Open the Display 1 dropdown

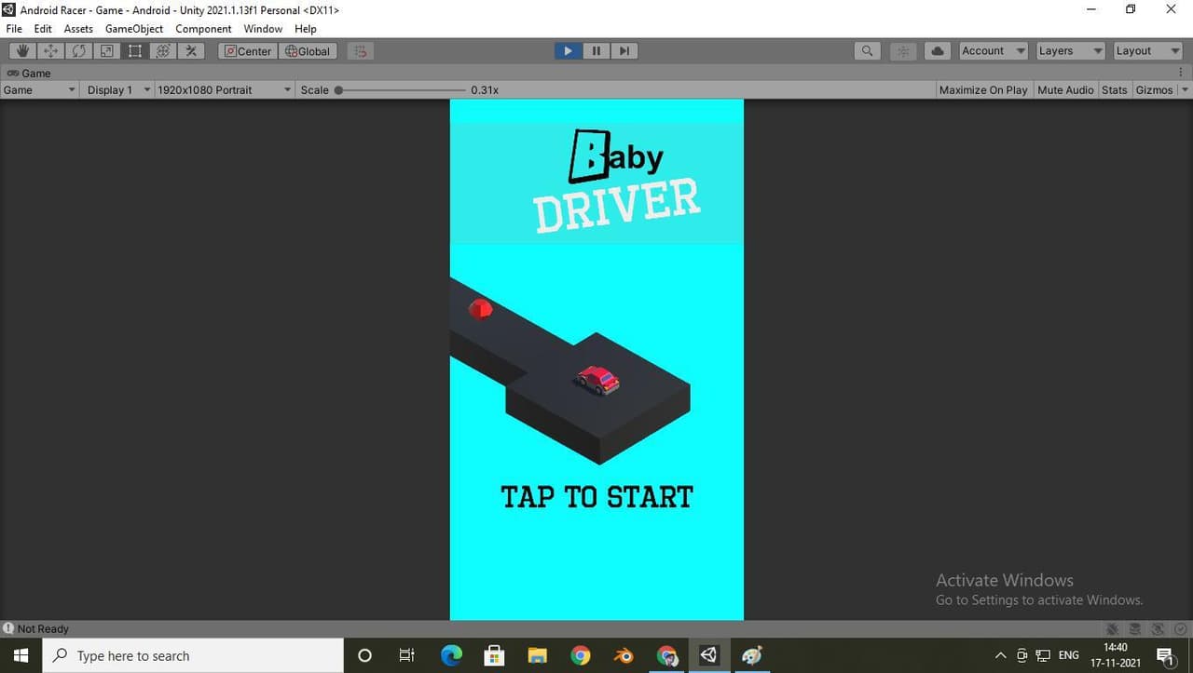(x=117, y=90)
